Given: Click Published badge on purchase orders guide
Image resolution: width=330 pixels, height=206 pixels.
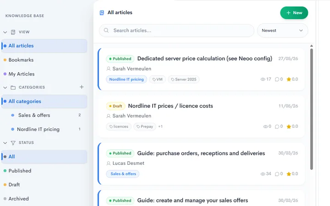Looking at the screenshot, I should pyautogui.click(x=120, y=153).
